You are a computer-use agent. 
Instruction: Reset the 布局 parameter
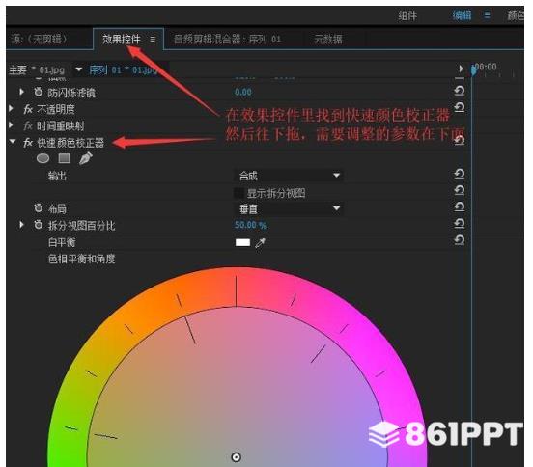click(x=460, y=206)
